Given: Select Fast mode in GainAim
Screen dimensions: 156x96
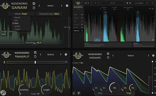Looking at the screenshot, I should pos(16,20).
